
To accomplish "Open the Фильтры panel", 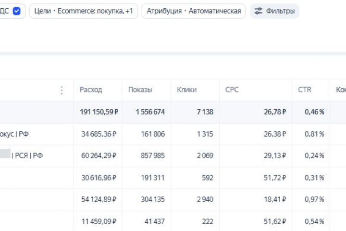I will coord(274,11).
